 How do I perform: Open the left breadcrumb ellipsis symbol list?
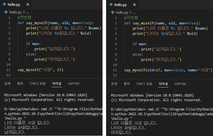pos(27,12)
